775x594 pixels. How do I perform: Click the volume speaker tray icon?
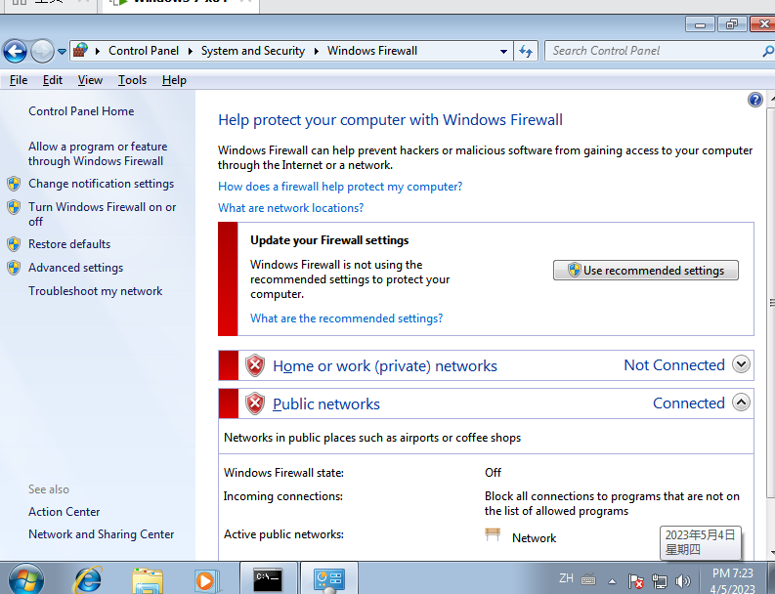tap(682, 581)
